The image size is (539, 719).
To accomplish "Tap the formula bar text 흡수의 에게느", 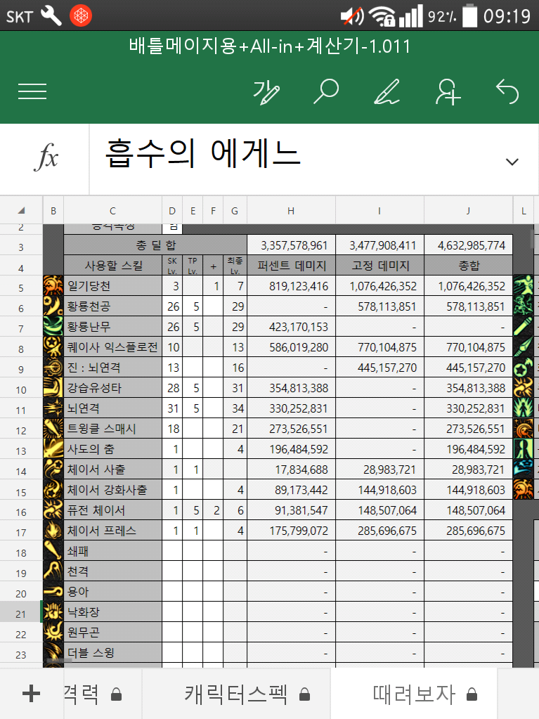I will coord(204,153).
